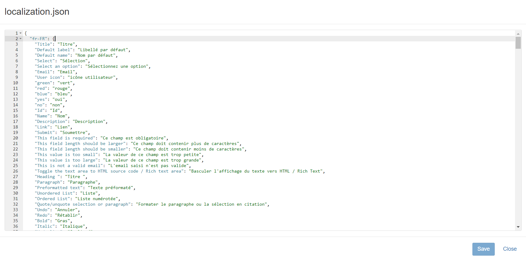Image resolution: width=526 pixels, height=259 pixels.
Task: Click the "Email" key on line 8
Action: 44,72
